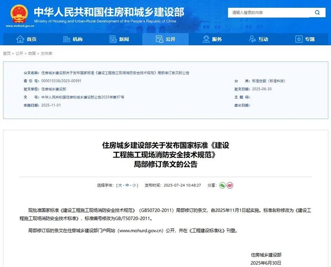
Task: Click the signature 住房城乡建设部
Action: click(266, 255)
